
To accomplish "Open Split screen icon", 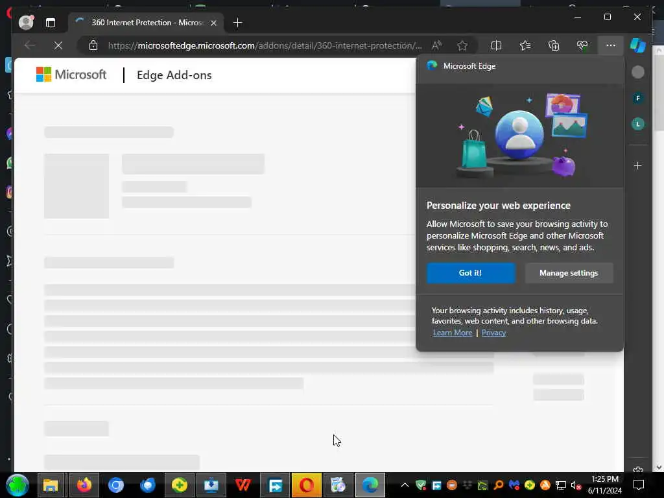I will [496, 45].
